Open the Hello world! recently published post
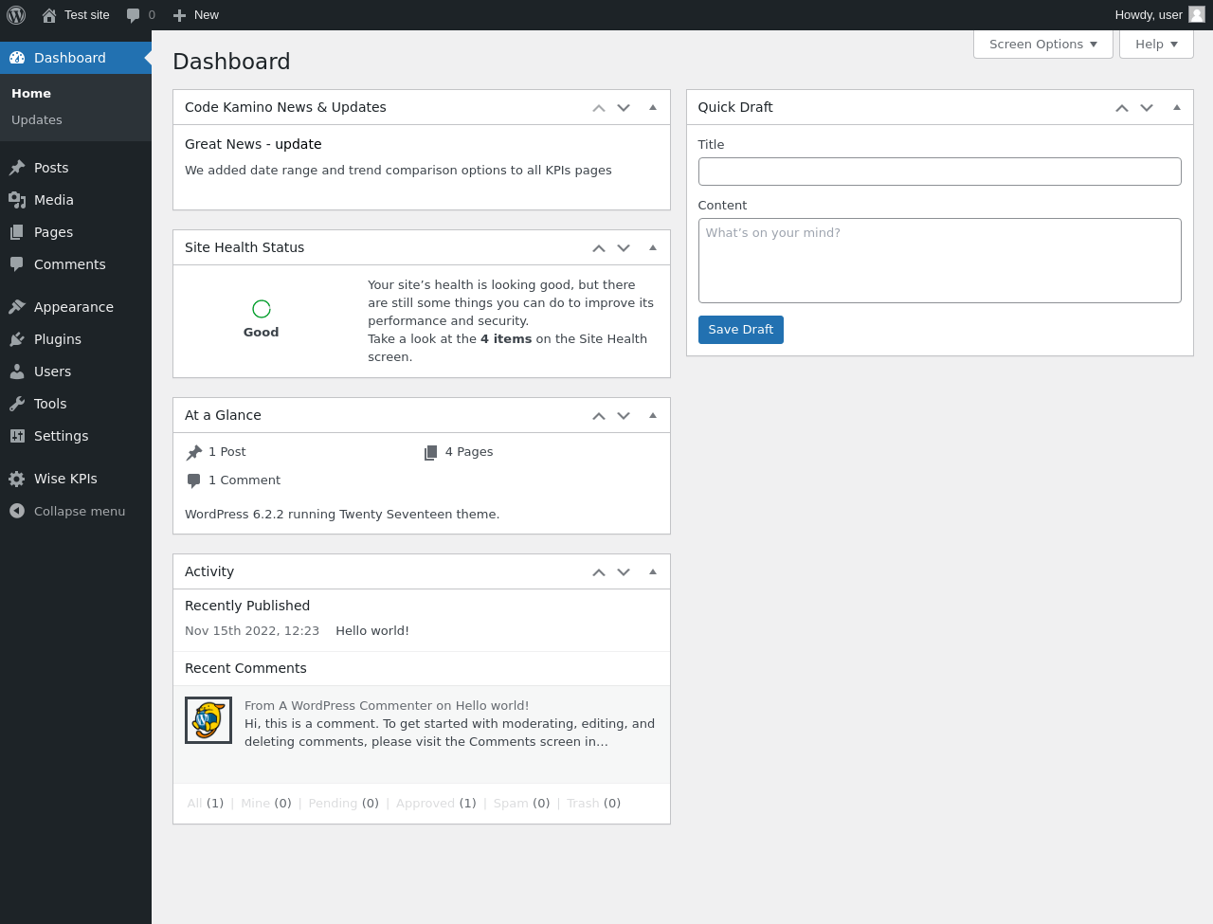Image resolution: width=1213 pixels, height=924 pixels. point(372,631)
